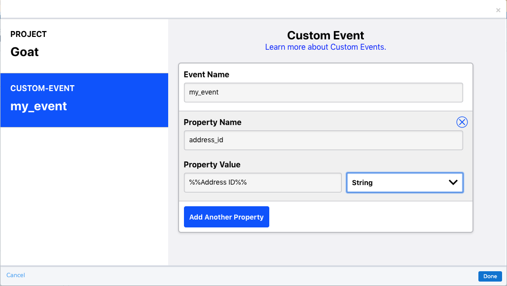This screenshot has width=507, height=286.
Task: Open Learn more about Custom Events link
Action: [326, 47]
